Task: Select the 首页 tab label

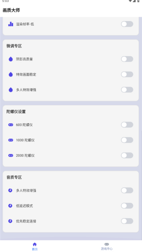Action: pos(35,249)
